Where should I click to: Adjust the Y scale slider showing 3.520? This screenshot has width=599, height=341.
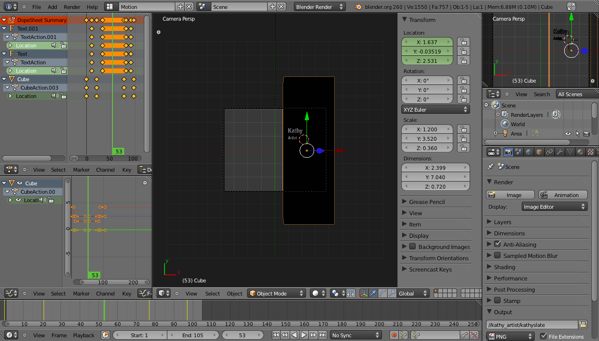(427, 138)
